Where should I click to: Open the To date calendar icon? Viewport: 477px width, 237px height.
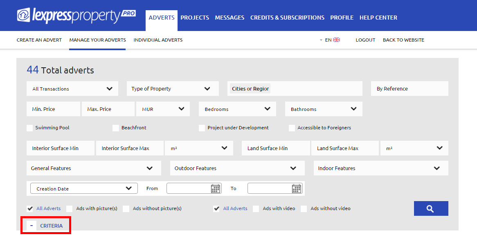pos(297,188)
